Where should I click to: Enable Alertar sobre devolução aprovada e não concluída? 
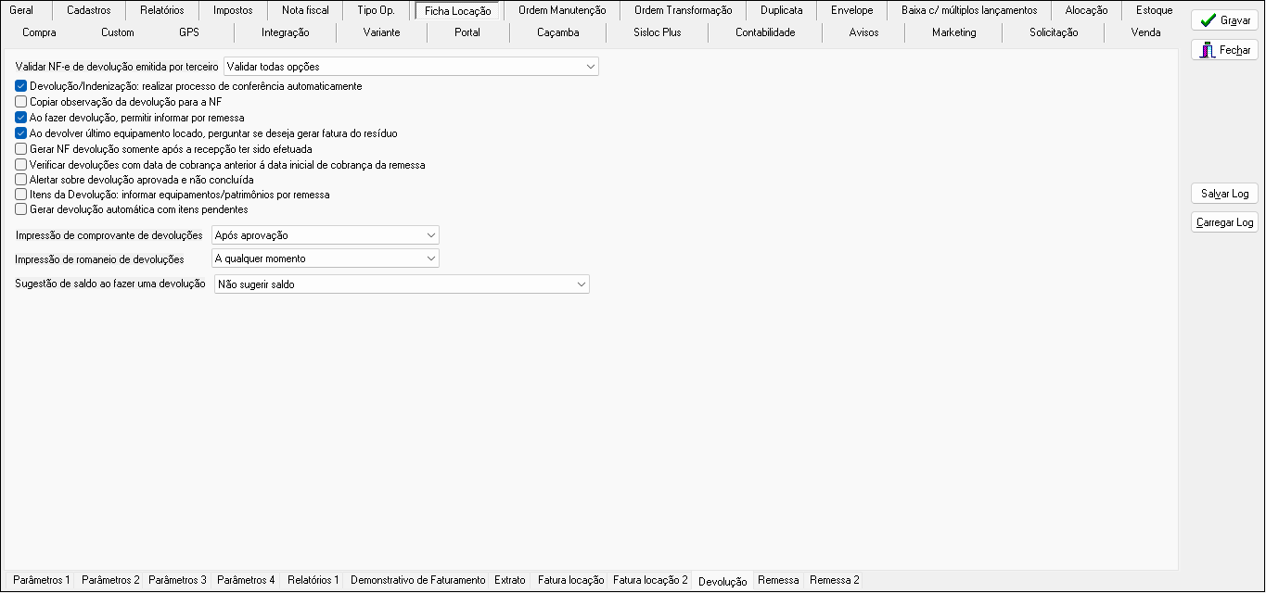[21, 180]
